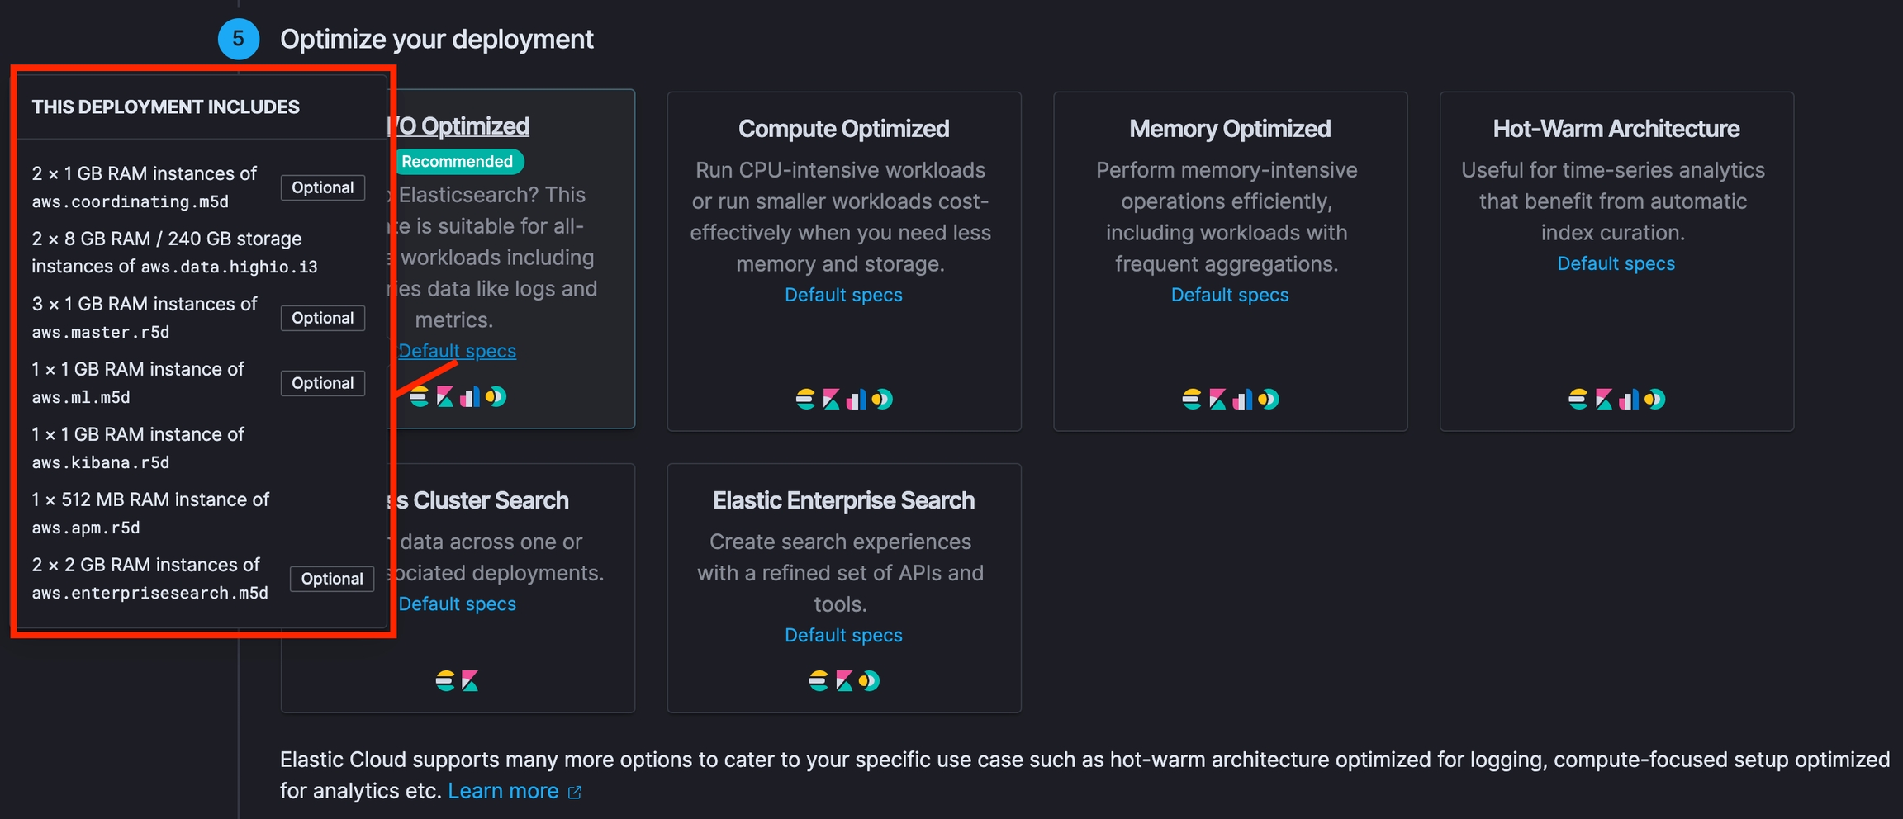Screen dimensions: 1903x819
Task: Click Enterprise Search icon in Hot-Warm Architecture card
Action: (1655, 400)
